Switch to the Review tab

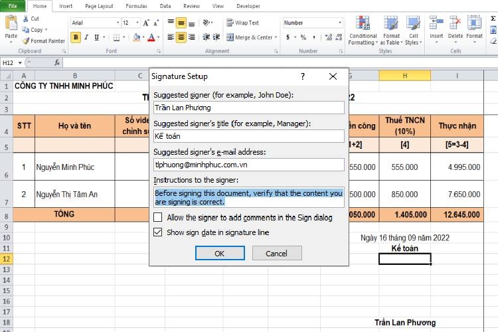click(191, 6)
